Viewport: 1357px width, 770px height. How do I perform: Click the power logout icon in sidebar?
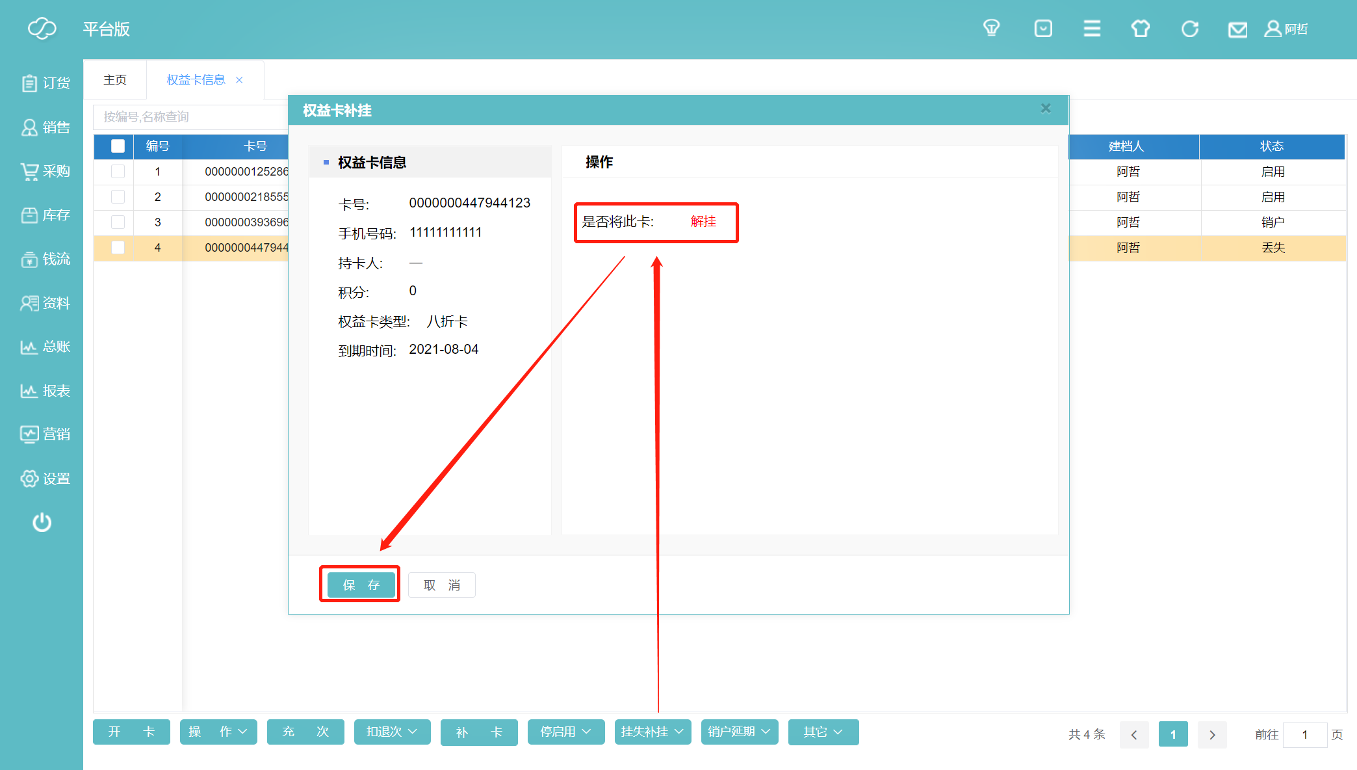tap(42, 522)
